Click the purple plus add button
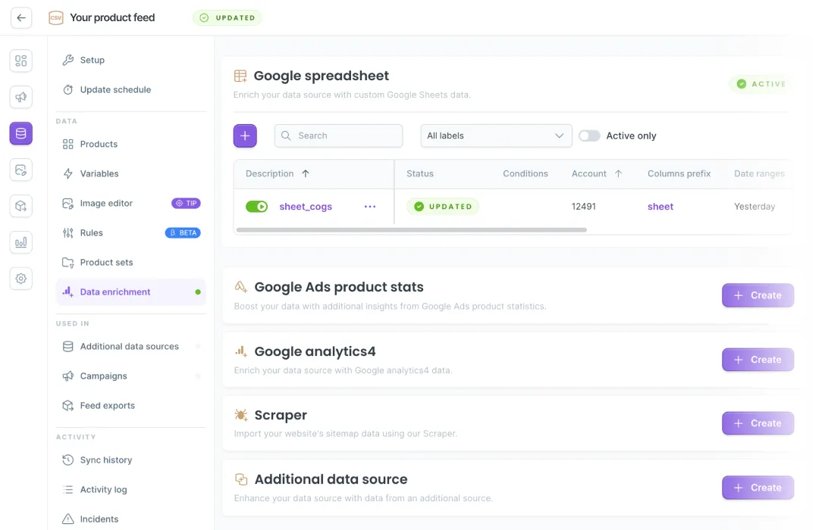 click(x=245, y=136)
